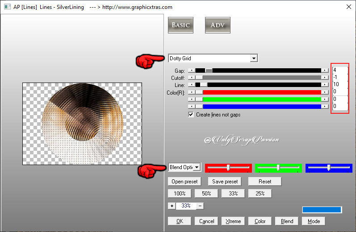This screenshot has height=232, width=356.
Task: Click the Gap value input field
Action: click(339, 70)
